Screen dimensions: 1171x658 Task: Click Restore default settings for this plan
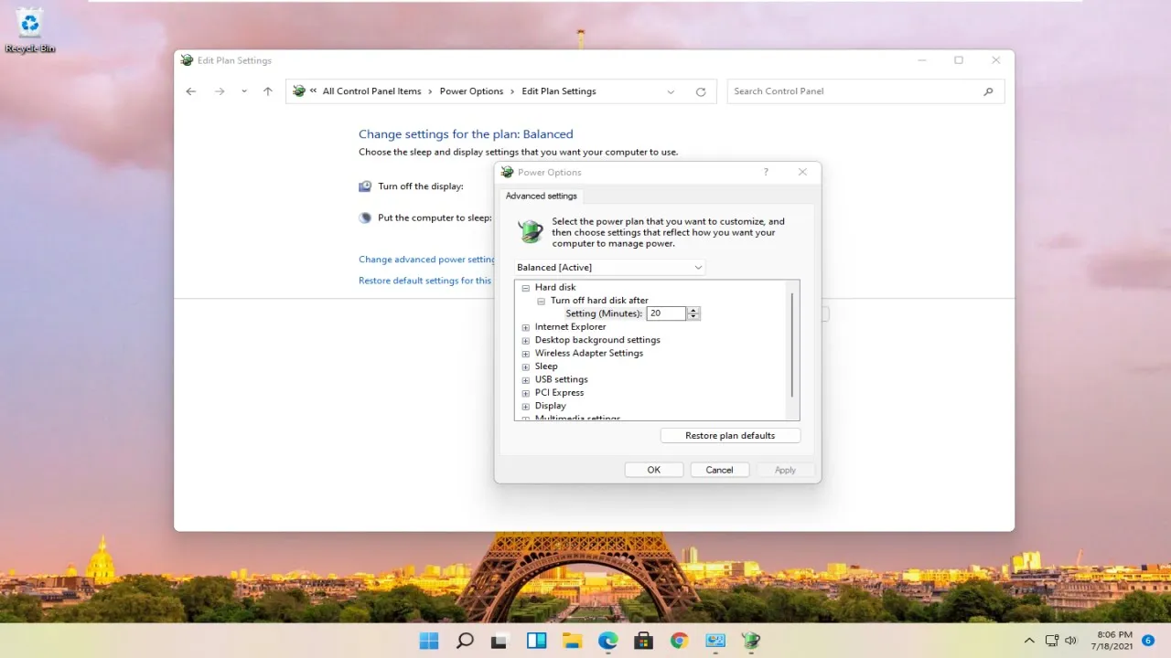425,281
